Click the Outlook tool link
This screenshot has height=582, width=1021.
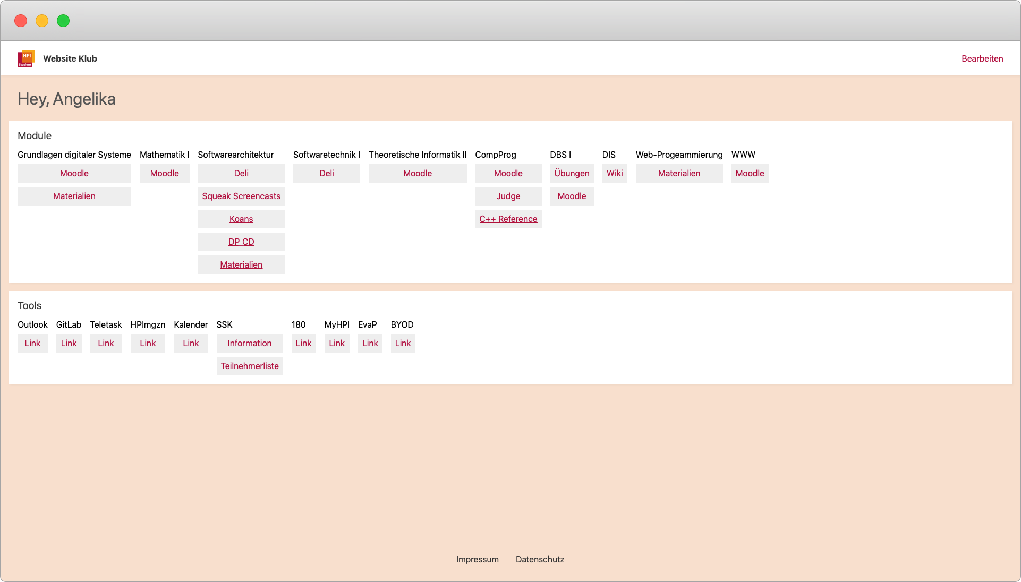coord(32,343)
